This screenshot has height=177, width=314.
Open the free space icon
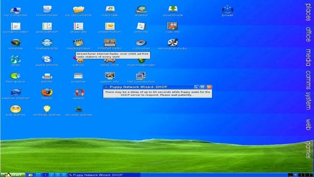click(15, 76)
